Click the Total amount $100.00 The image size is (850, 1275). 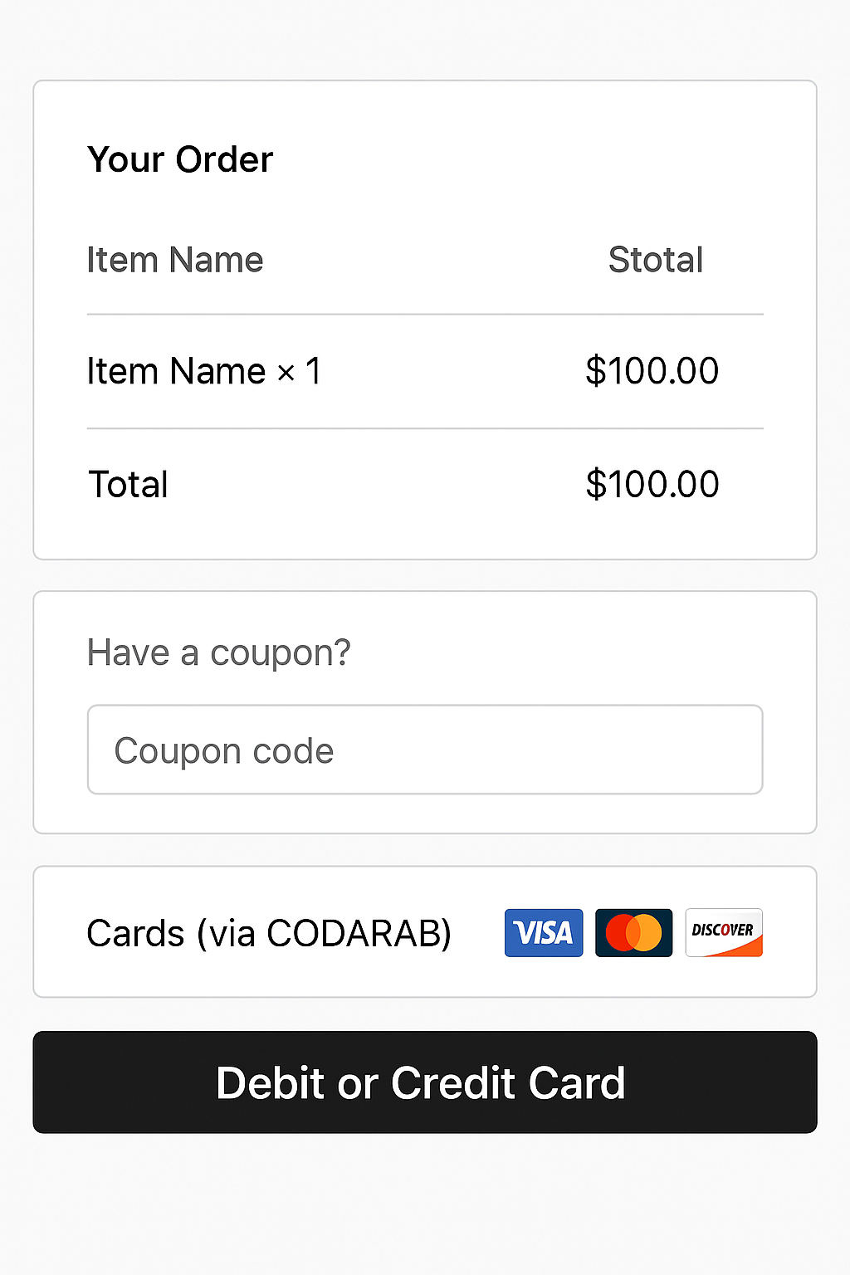[652, 484]
